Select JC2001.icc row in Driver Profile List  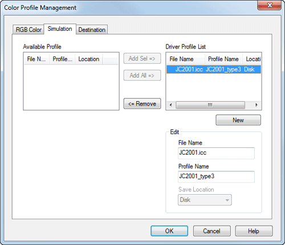point(214,69)
